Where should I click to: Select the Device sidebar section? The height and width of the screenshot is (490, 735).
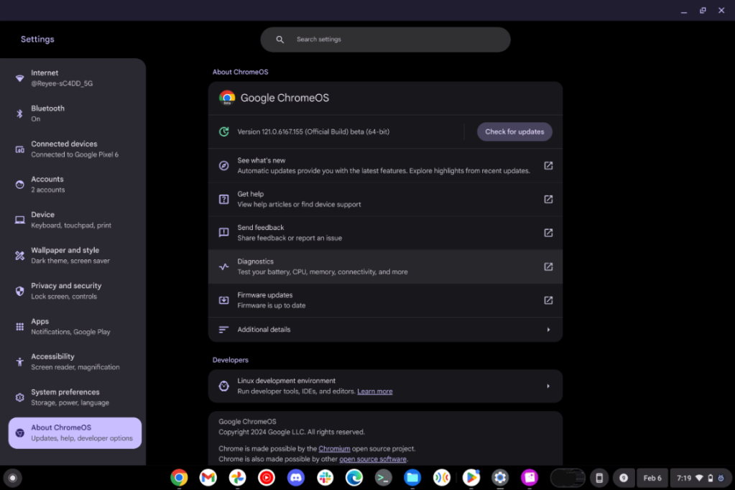point(75,220)
